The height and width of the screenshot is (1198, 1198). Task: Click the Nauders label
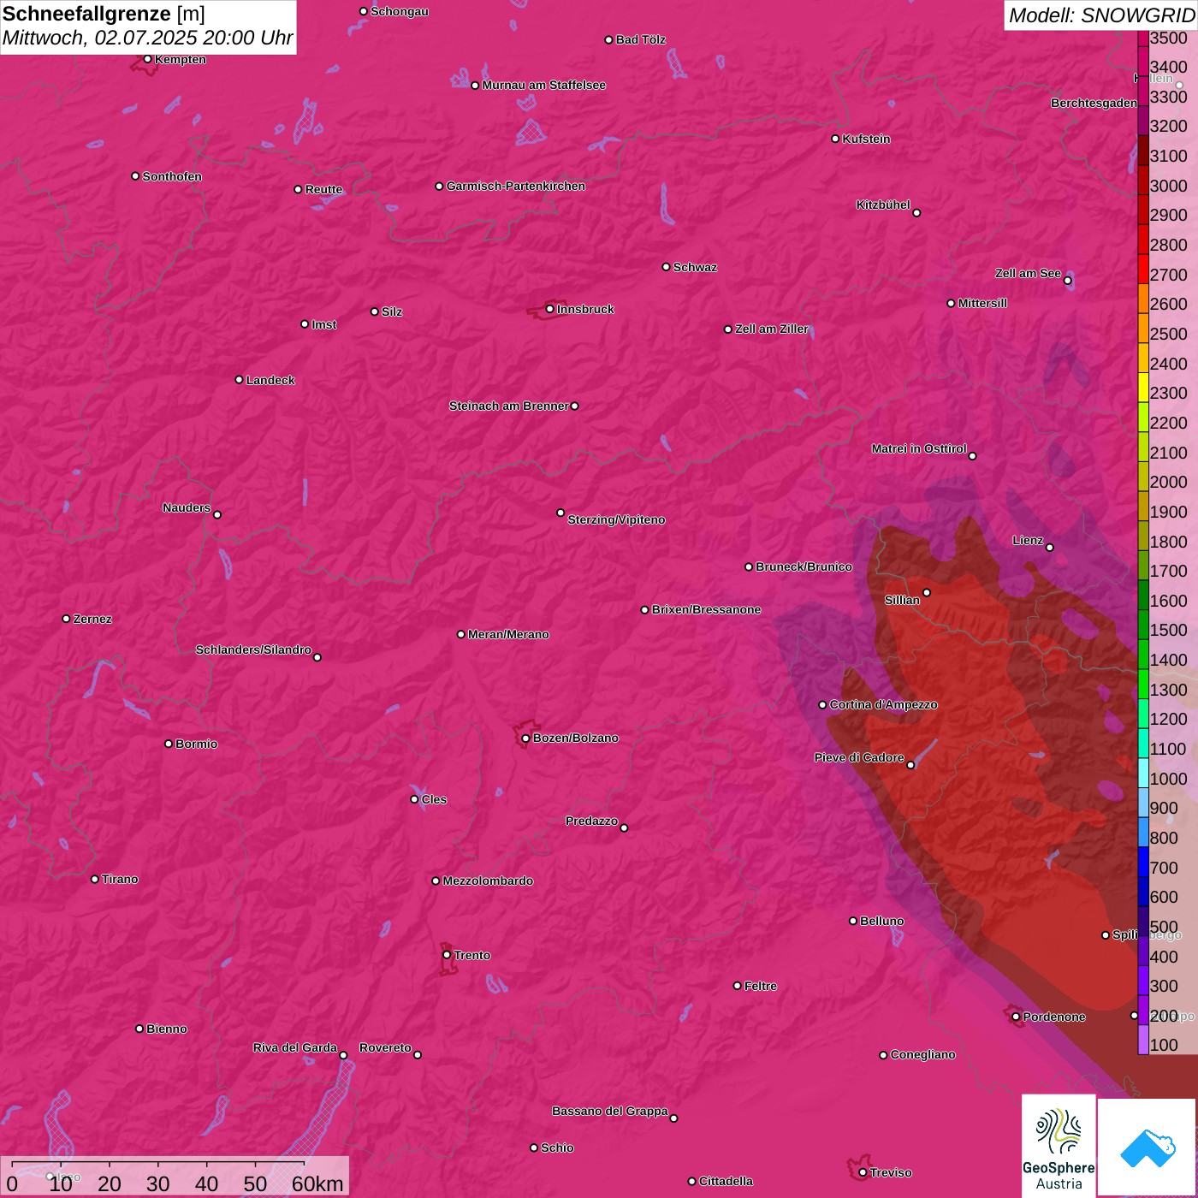tap(187, 507)
